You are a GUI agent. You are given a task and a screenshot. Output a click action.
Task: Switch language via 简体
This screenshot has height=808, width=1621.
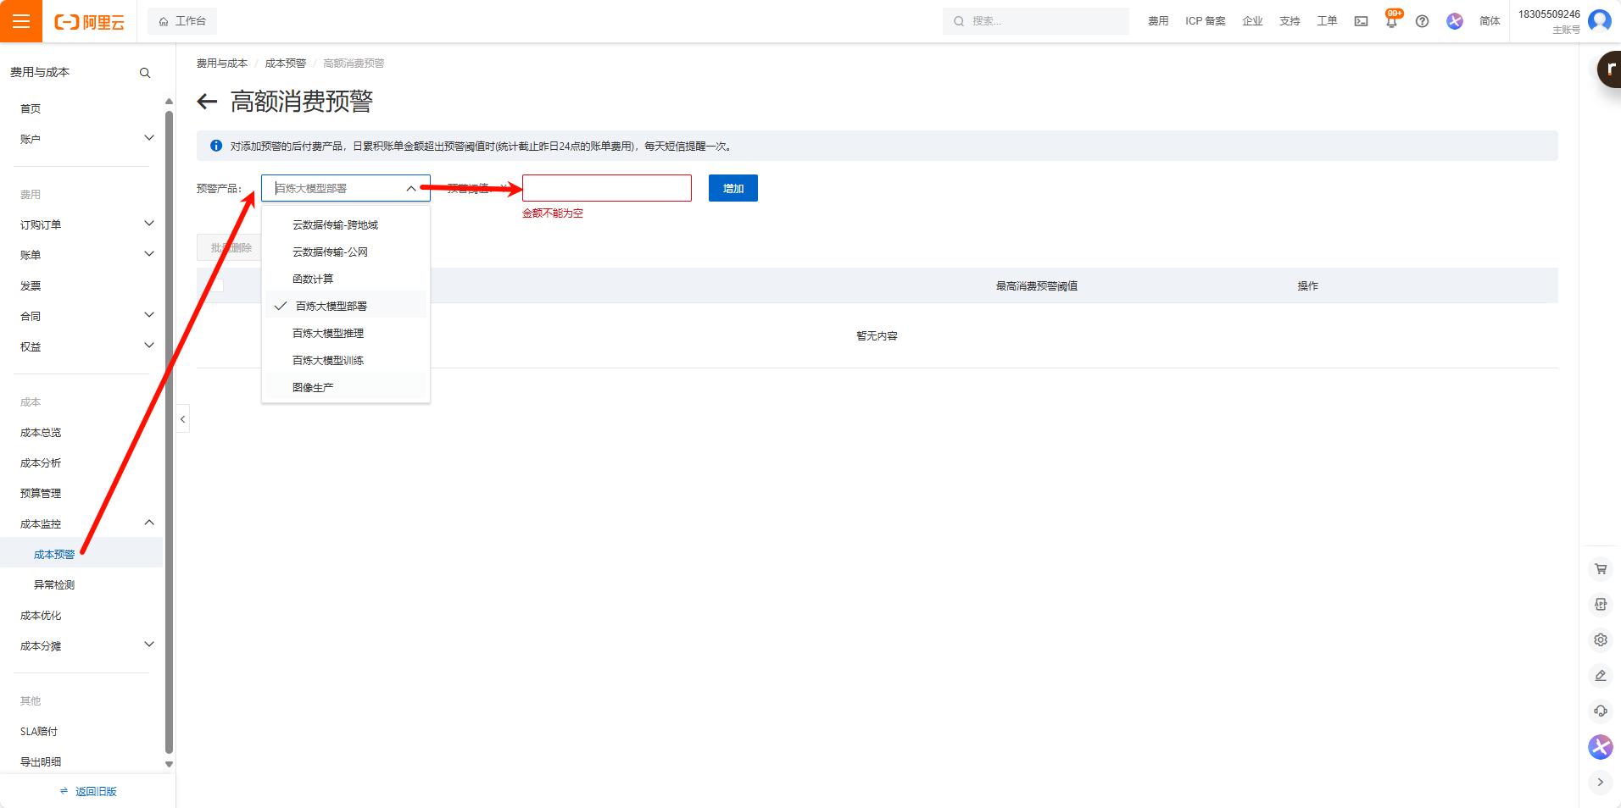pos(1490,21)
